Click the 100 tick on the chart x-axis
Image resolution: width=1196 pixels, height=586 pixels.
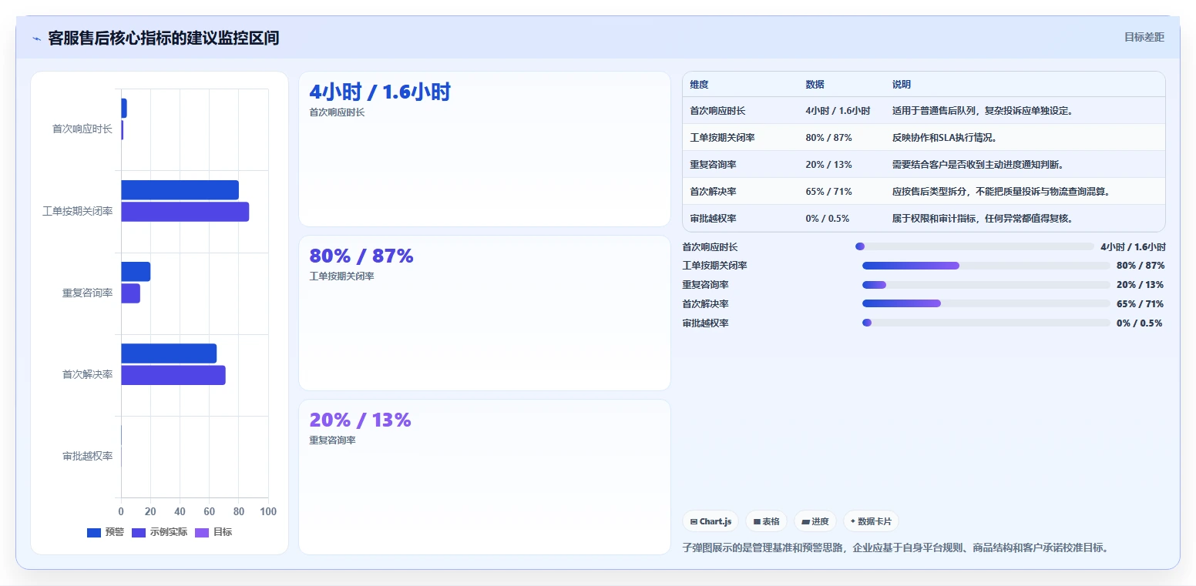pos(268,512)
